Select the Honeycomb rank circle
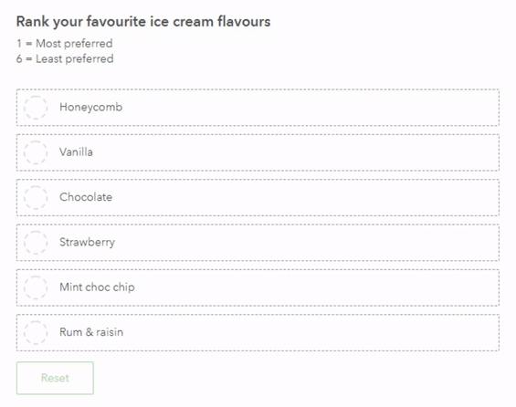The image size is (516, 407). pyautogui.click(x=36, y=108)
